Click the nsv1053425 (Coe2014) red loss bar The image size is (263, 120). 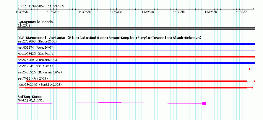(136, 57)
